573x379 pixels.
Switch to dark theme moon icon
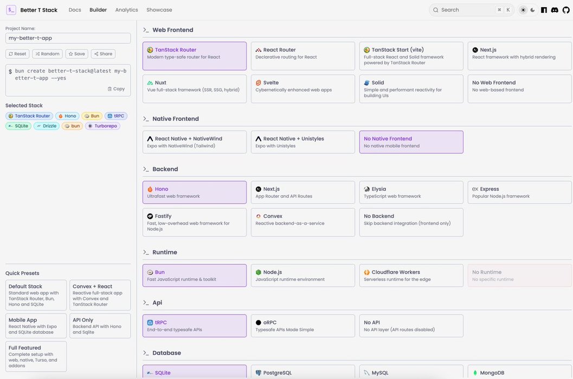[x=532, y=10]
